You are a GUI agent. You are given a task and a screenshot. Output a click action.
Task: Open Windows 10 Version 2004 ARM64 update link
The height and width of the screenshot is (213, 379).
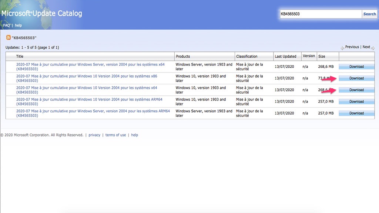point(89,101)
